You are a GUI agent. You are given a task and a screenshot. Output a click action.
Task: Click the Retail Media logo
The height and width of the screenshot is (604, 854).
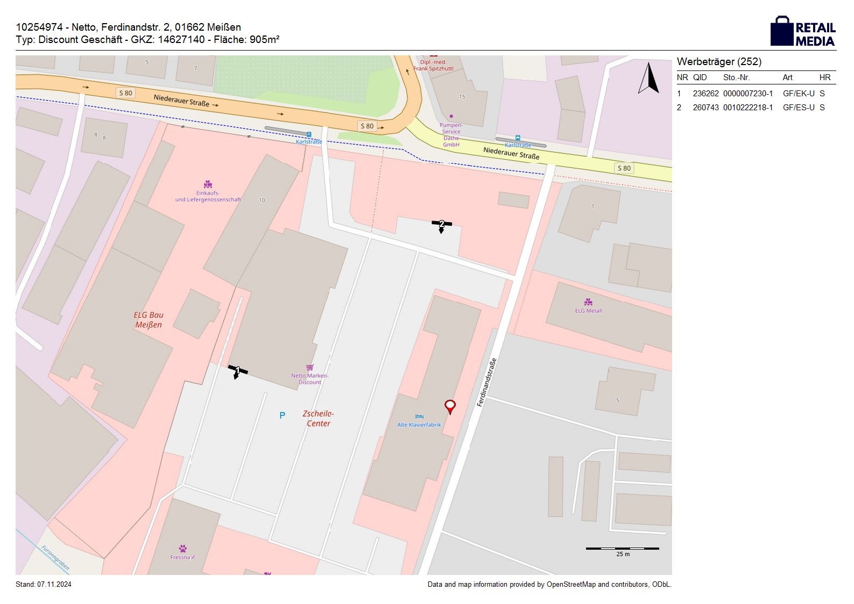[x=803, y=32]
